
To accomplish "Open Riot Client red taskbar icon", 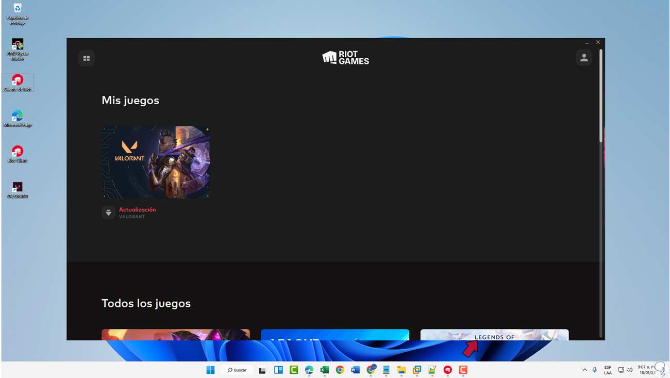I will pyautogui.click(x=448, y=370).
